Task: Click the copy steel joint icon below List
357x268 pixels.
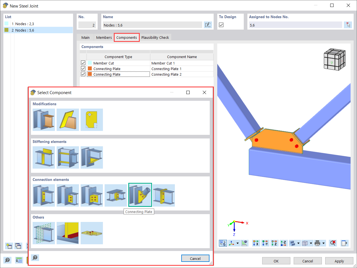Action: coord(18,246)
